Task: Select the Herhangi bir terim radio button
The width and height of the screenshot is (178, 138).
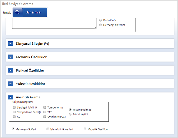Action: 100,25
